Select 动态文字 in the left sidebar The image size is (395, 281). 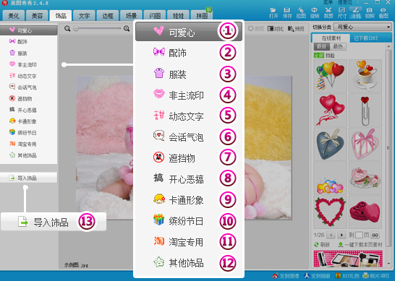tap(28, 76)
